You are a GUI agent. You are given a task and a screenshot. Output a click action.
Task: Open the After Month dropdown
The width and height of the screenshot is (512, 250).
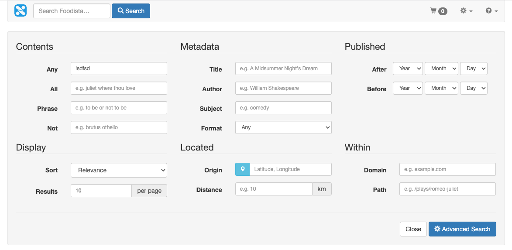[x=441, y=68]
